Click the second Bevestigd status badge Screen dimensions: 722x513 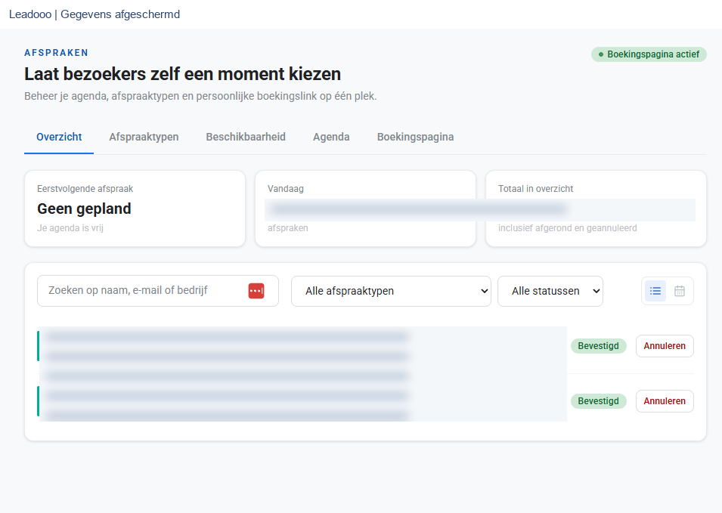click(x=598, y=401)
